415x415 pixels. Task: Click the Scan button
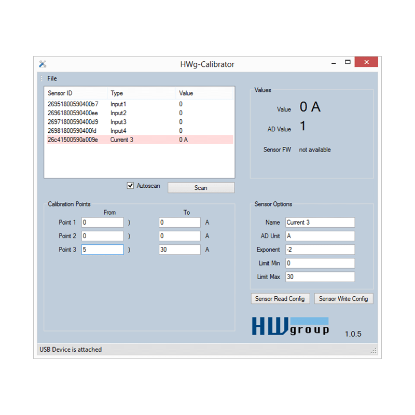(x=201, y=188)
